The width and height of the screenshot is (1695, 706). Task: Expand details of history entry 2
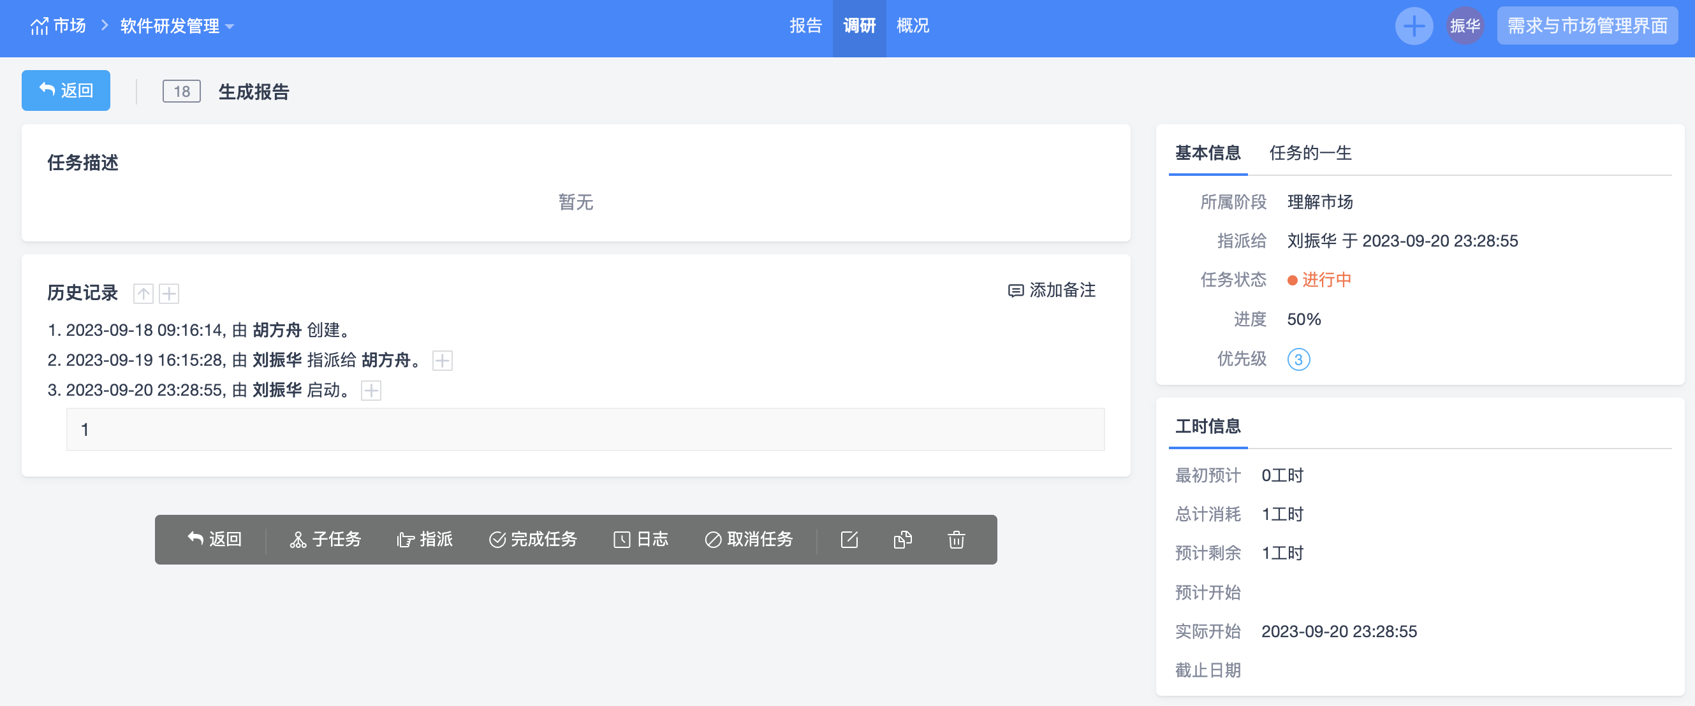pos(441,360)
